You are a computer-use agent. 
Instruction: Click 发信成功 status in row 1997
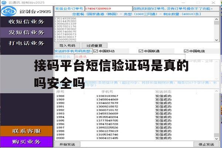[163, 127]
